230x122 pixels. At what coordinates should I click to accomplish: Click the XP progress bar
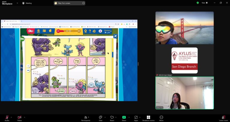click(69, 31)
